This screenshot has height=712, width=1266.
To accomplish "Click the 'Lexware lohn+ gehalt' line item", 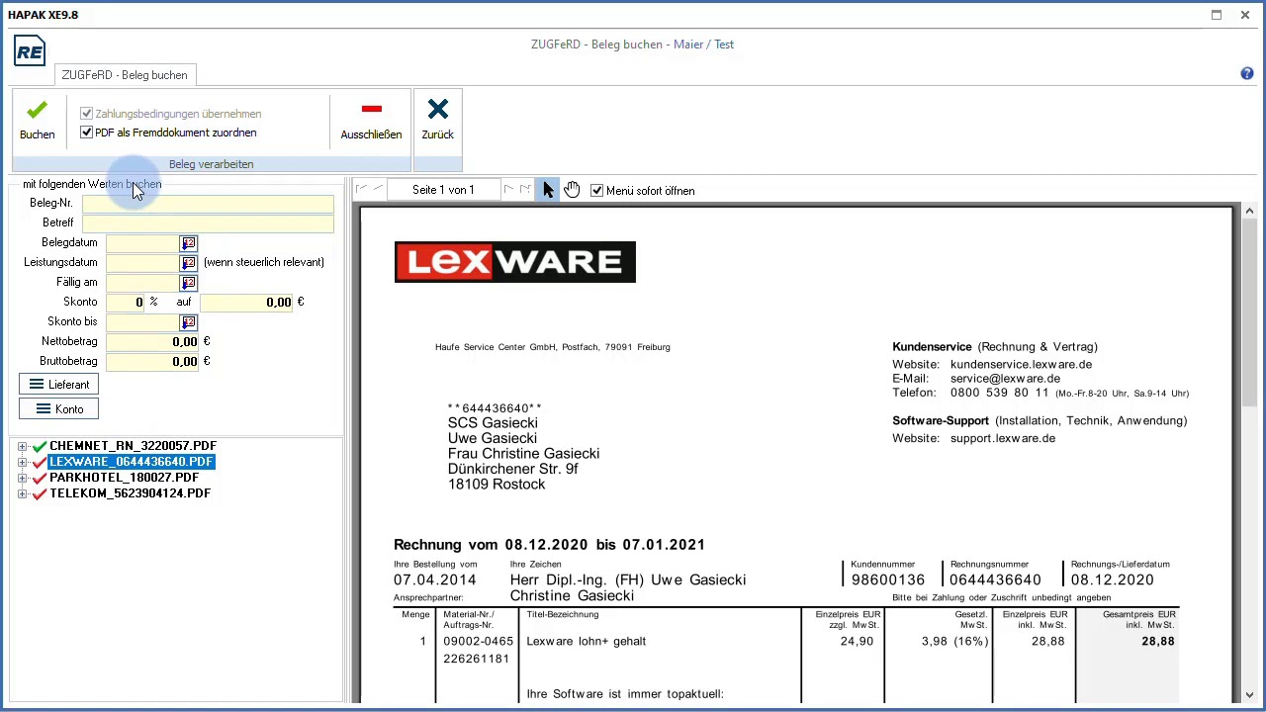I will tap(587, 642).
